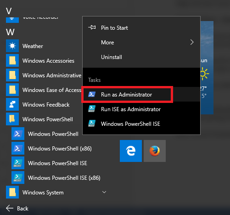The height and width of the screenshot is (215, 230).
Task: Click the Windows PowerShell ISE list icon
Action: pos(18,163)
